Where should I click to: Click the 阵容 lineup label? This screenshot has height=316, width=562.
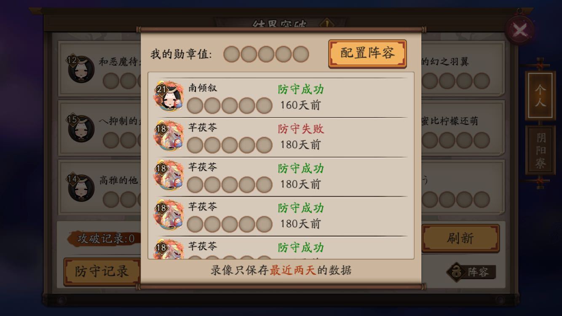click(x=478, y=272)
